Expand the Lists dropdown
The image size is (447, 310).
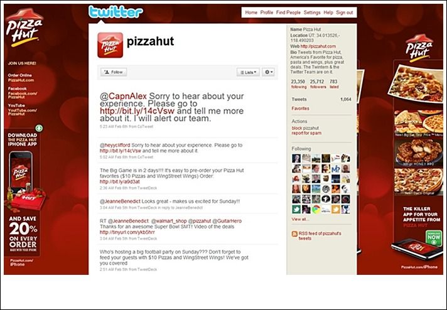tap(248, 72)
